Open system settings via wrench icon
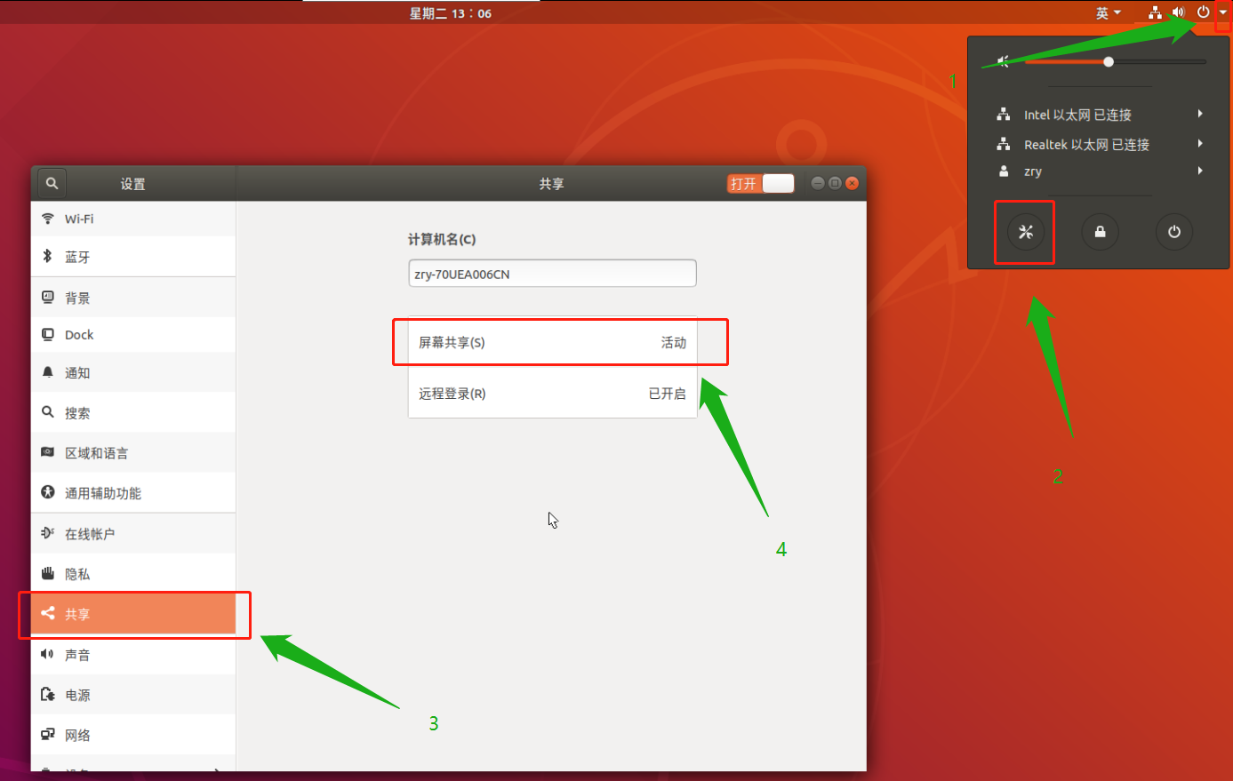Viewport: 1233px width, 781px height. click(1024, 232)
